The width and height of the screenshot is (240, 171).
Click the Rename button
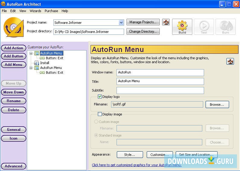(14, 101)
